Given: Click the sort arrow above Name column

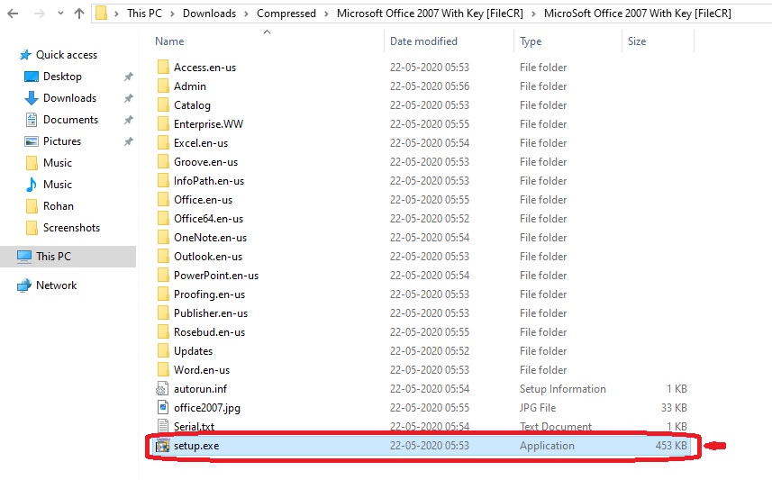Looking at the screenshot, I should click(x=268, y=32).
